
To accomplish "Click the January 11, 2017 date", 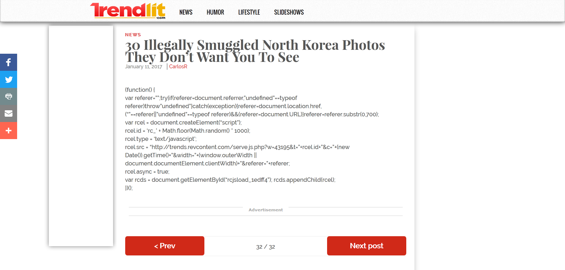I will click(144, 67).
